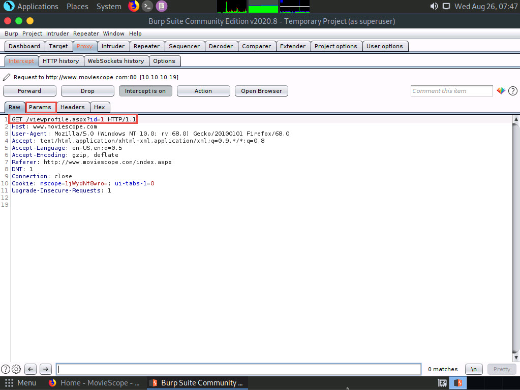The height and width of the screenshot is (390, 520).
Task: Expand the Applications menu in top panel
Action: click(32, 7)
